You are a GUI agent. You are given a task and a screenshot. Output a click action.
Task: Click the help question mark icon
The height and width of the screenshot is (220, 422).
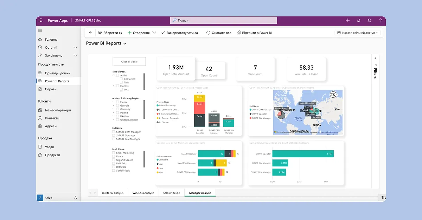[x=381, y=20]
